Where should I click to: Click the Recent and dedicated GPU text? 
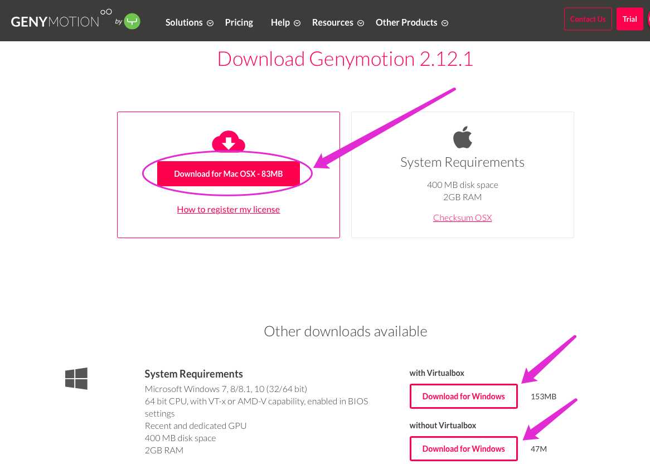(x=196, y=426)
